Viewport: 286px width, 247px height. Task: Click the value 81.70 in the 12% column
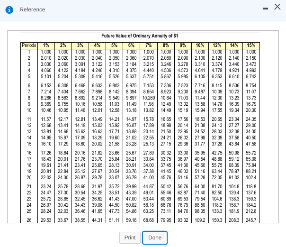(217, 187)
